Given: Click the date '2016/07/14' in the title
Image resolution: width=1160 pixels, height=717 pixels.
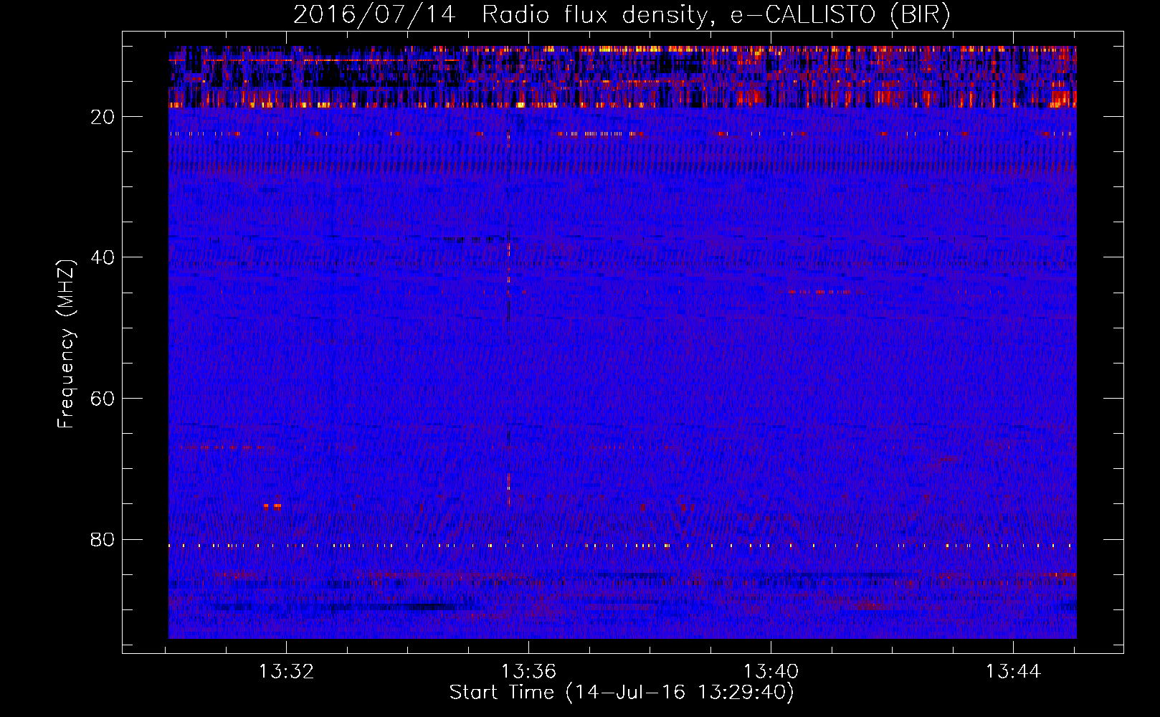Looking at the screenshot, I should click(374, 14).
